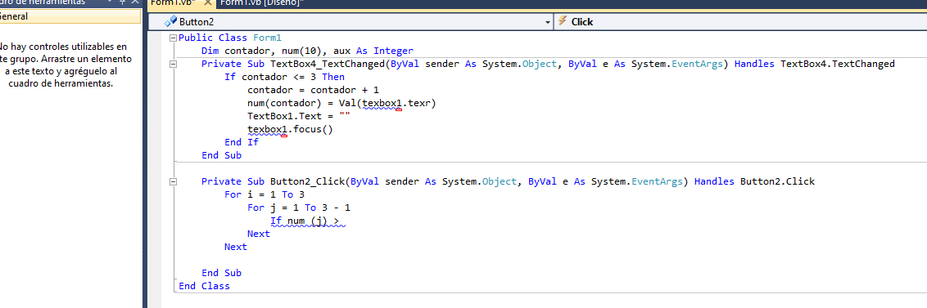The image size is (927, 308).
Task: Click 'Handles Button2.Click' text
Action: pyautogui.click(x=754, y=181)
